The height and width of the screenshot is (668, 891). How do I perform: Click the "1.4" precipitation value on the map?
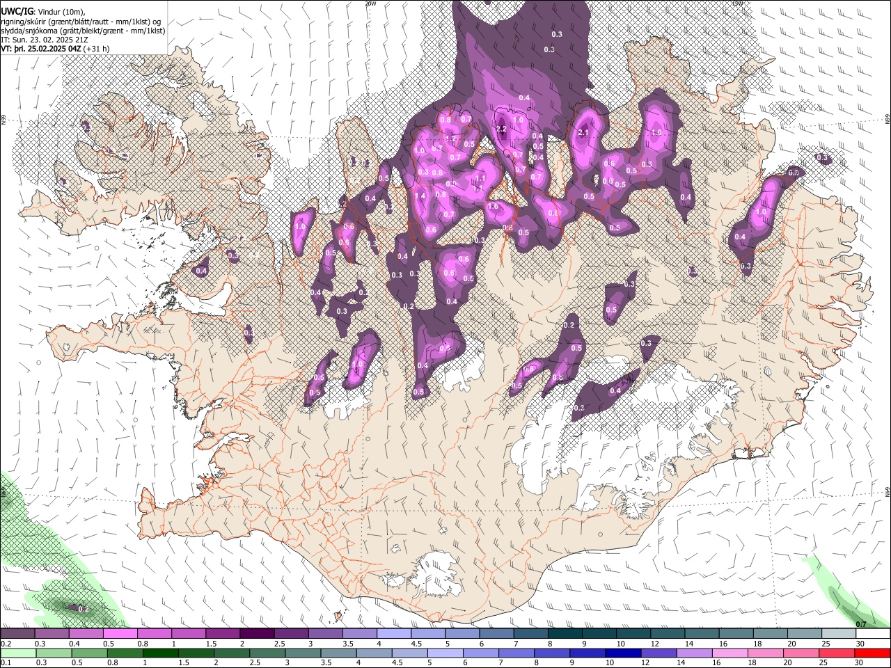(420, 196)
